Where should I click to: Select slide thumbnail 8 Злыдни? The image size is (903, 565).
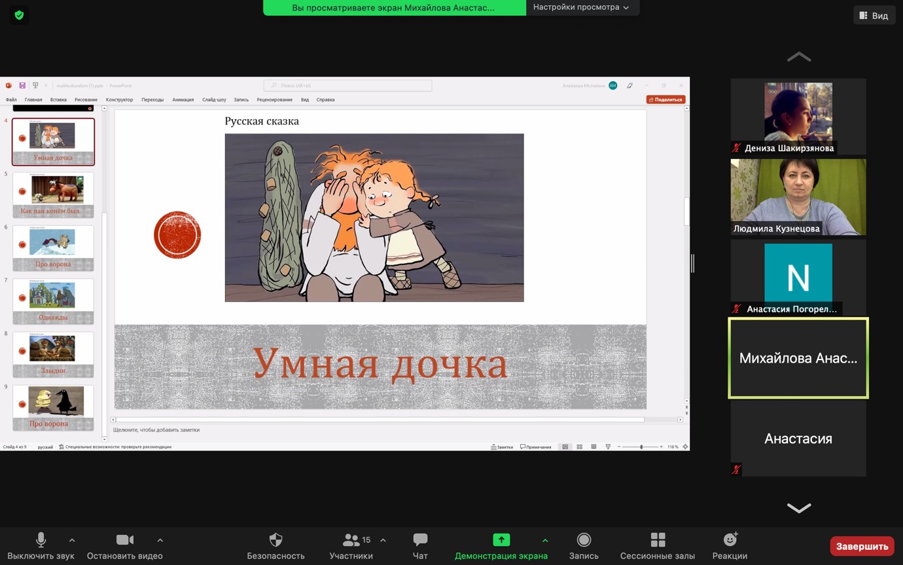(x=53, y=354)
